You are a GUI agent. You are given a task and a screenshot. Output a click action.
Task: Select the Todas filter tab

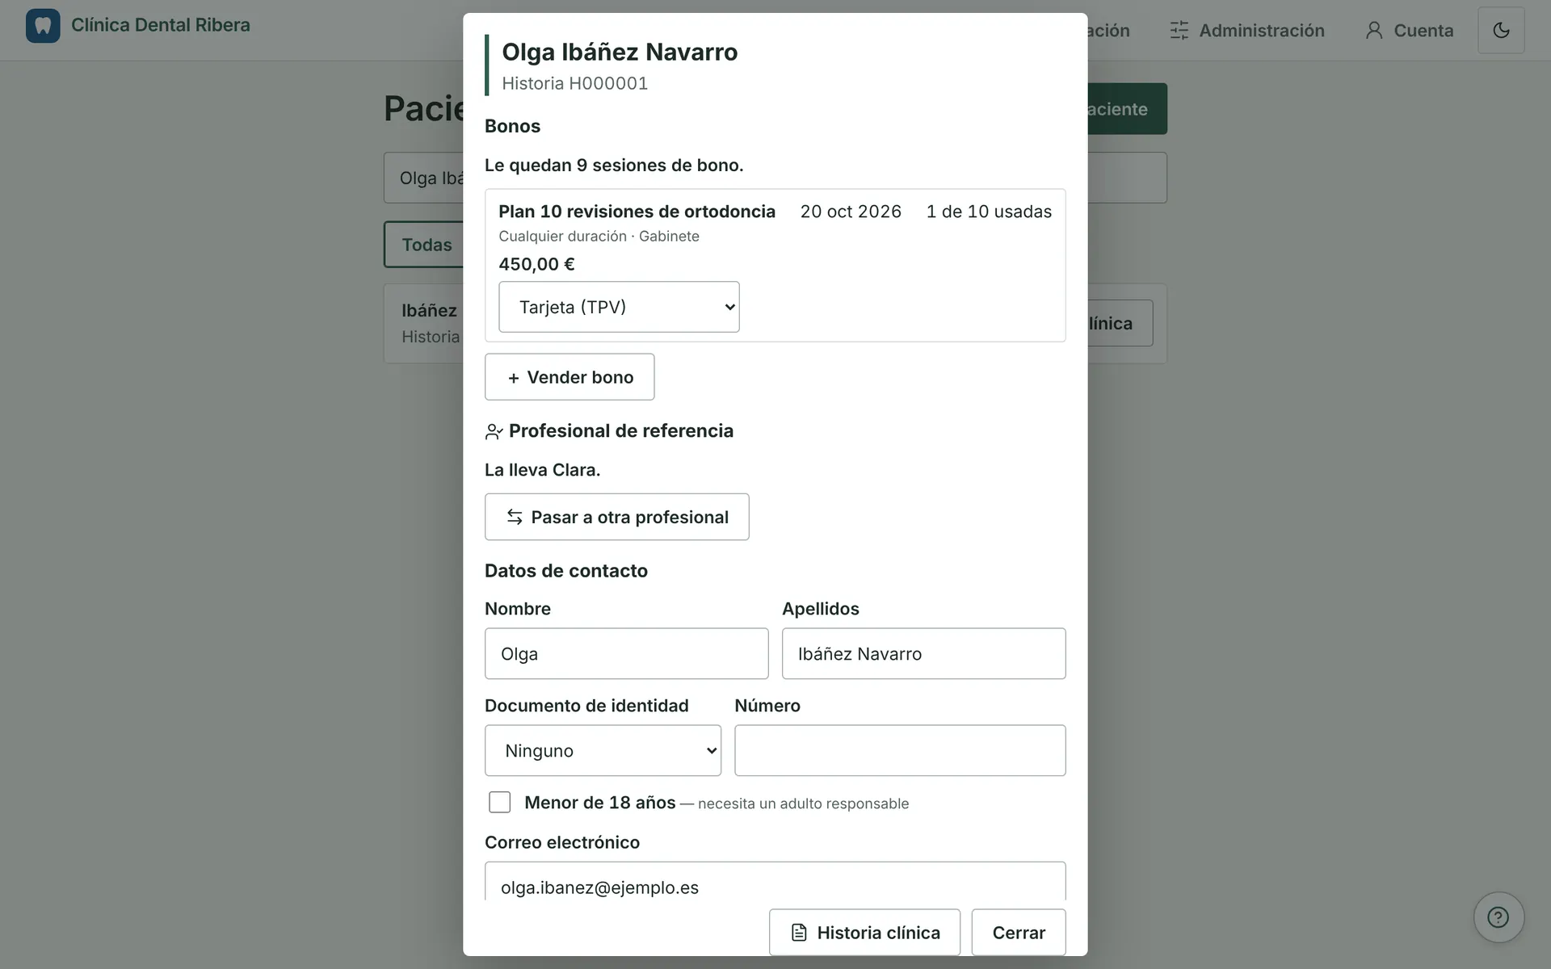pyautogui.click(x=425, y=245)
